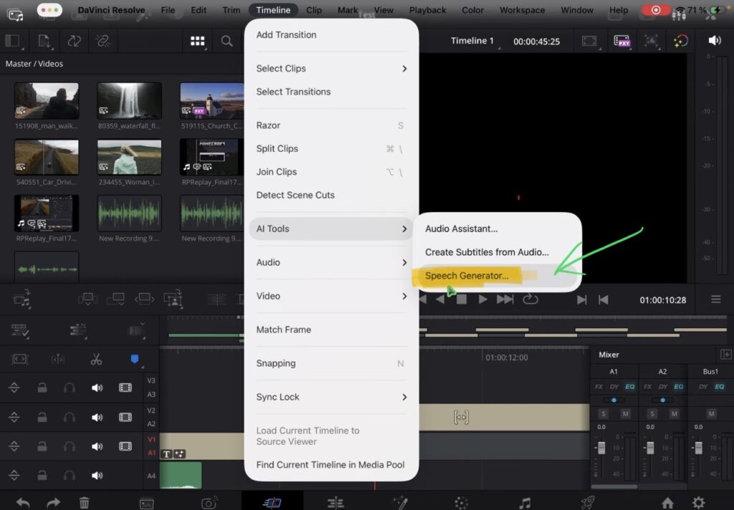This screenshot has height=510, width=734.
Task: Click the redo arrow in bottom bar
Action: pyautogui.click(x=53, y=503)
